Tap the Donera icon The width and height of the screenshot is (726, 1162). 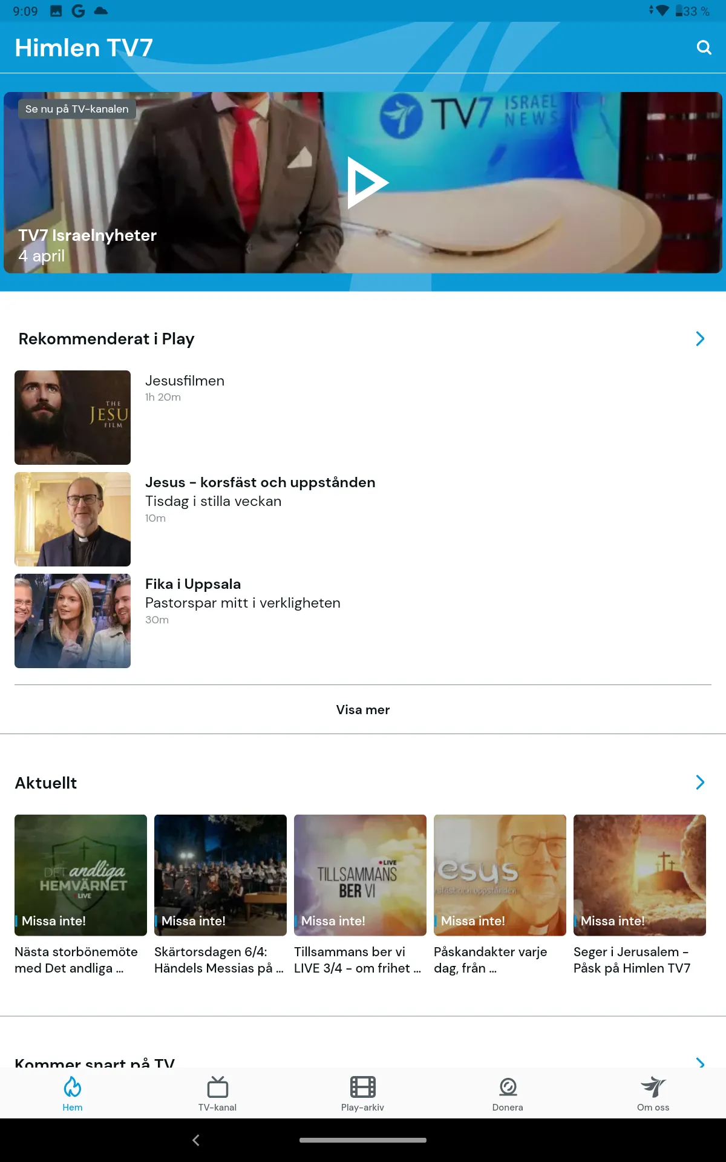tap(508, 1087)
